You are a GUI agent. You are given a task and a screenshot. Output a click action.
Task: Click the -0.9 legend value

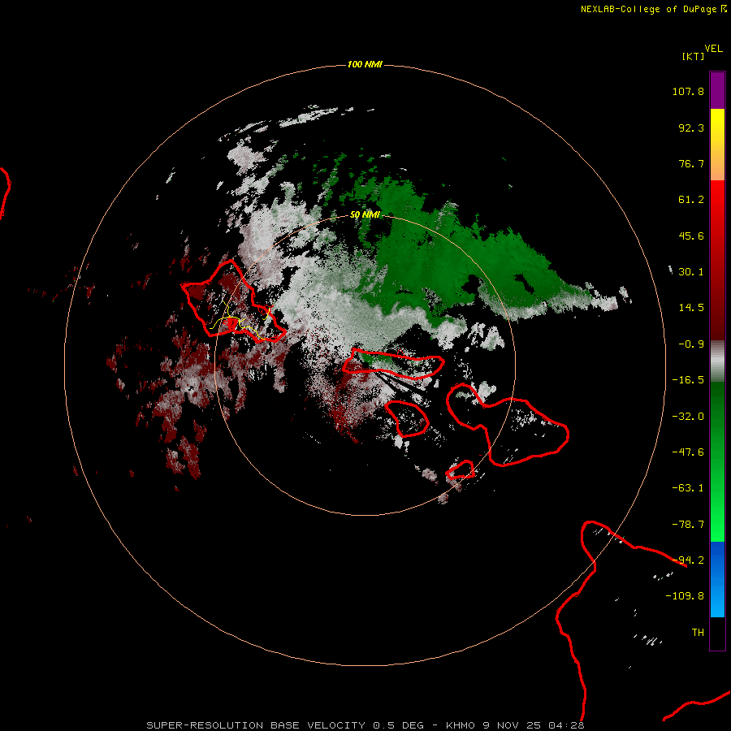coord(691,344)
